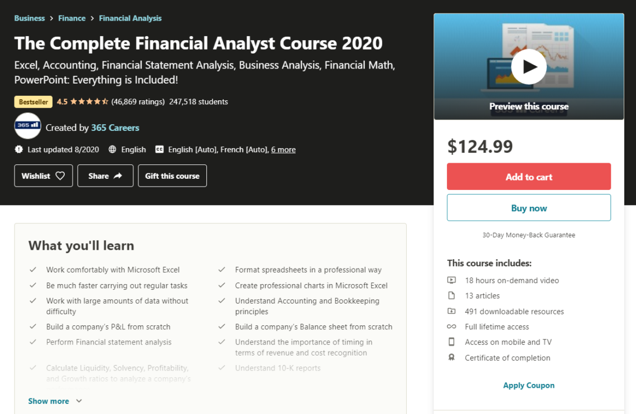This screenshot has height=414, width=636.
Task: Click the certificate of completion icon
Action: click(452, 358)
